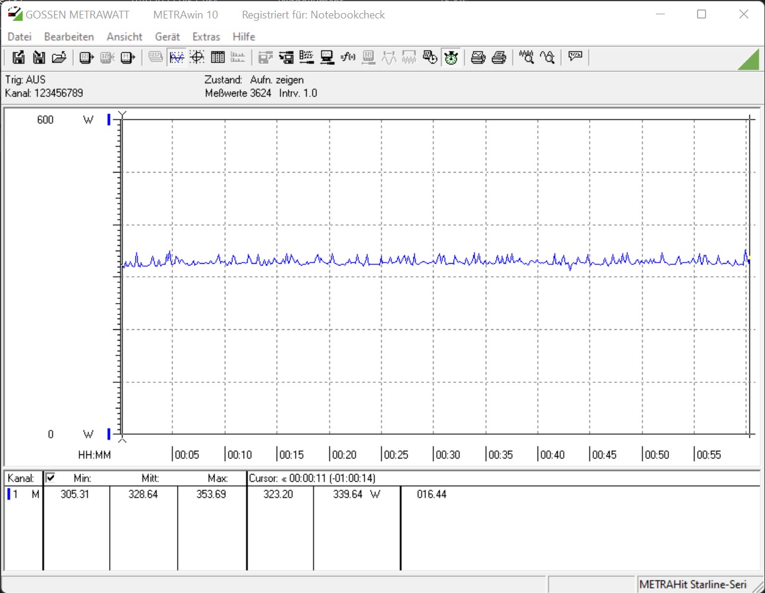Click the blue channel marker at the 0 W axis bottom

point(109,434)
